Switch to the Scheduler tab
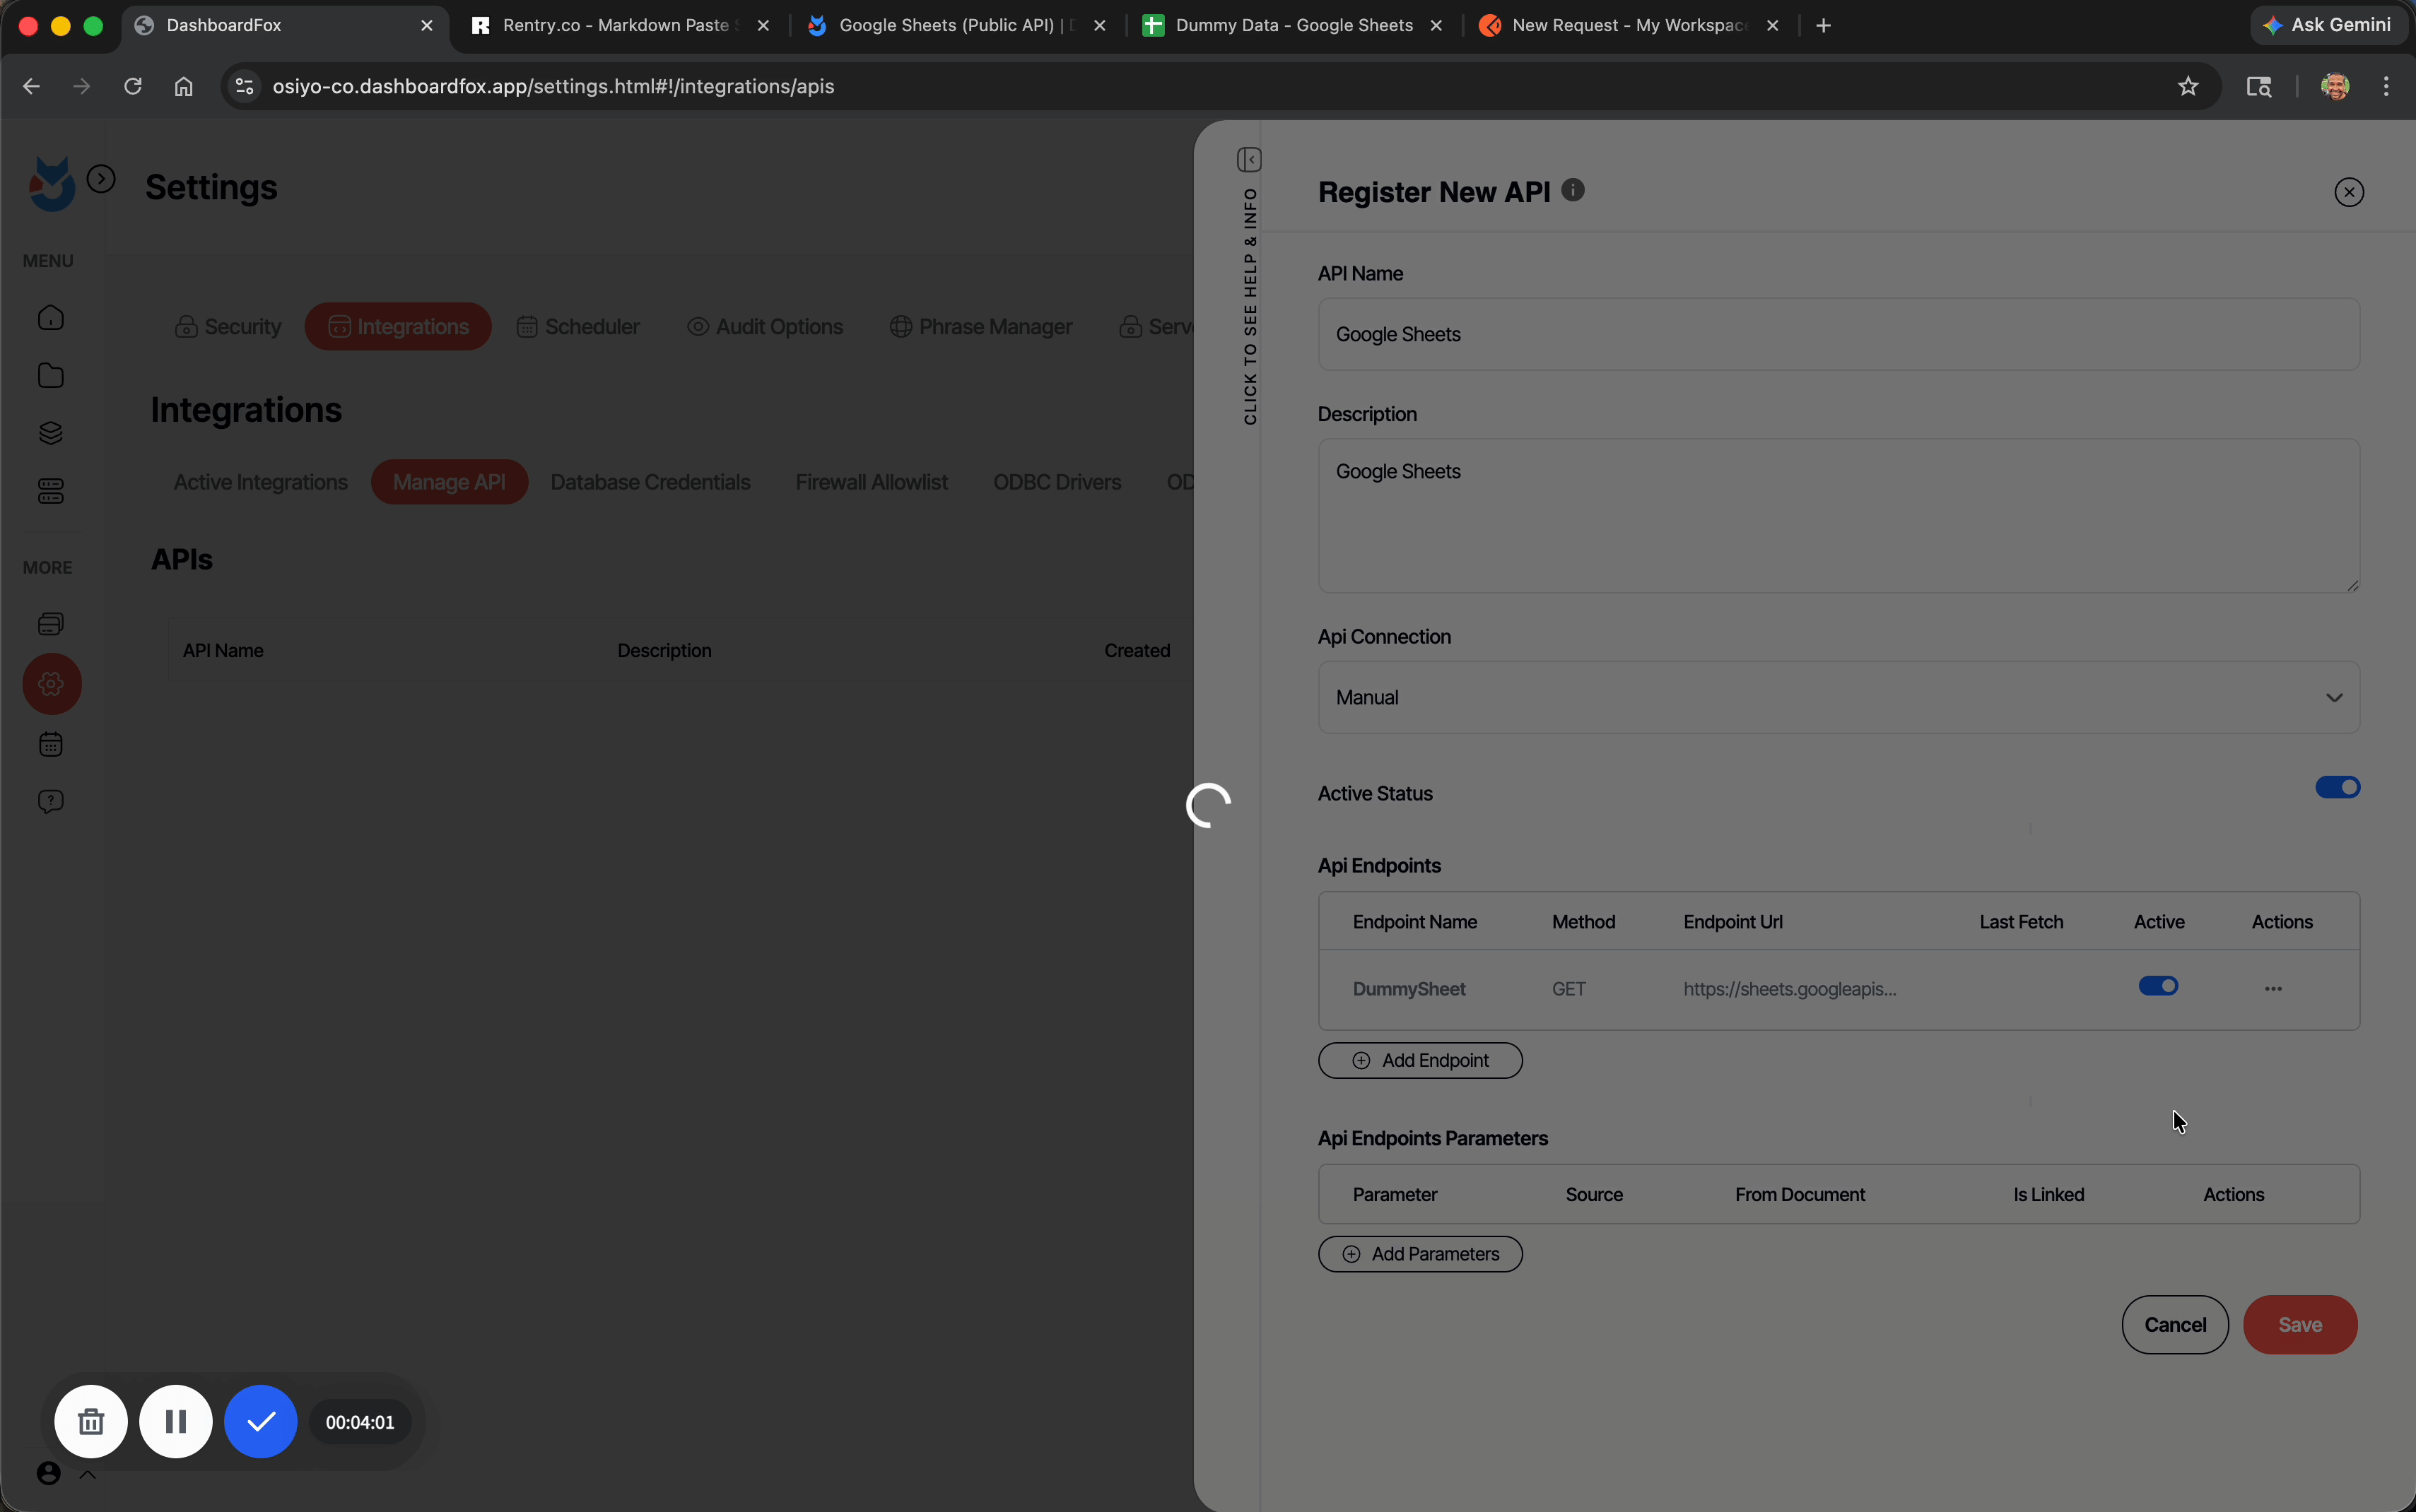This screenshot has height=1512, width=2416. (578, 327)
